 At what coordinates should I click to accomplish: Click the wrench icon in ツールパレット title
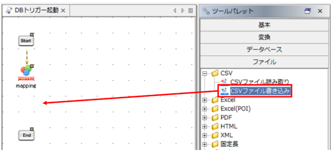pos(206,11)
